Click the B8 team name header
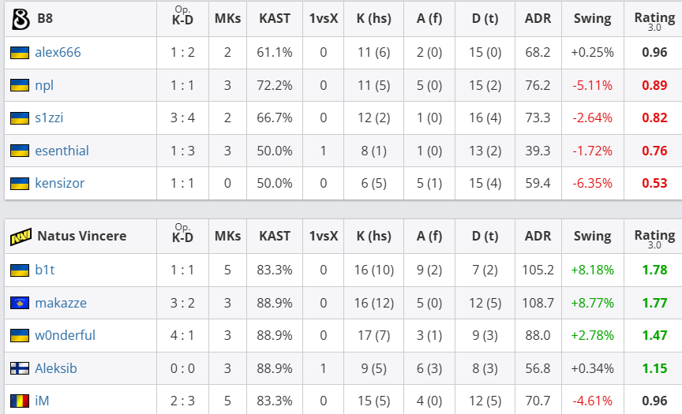682x414 pixels. (46, 19)
